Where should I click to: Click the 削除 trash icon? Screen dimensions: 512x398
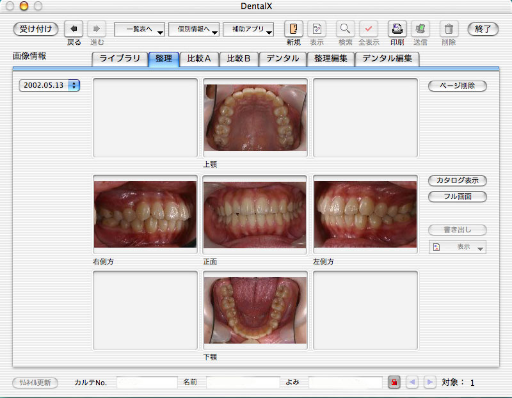[x=449, y=29]
